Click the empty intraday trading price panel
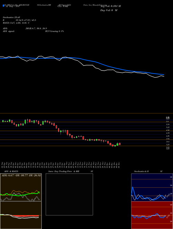Viewport: 173px width, 229px height. (69, 194)
